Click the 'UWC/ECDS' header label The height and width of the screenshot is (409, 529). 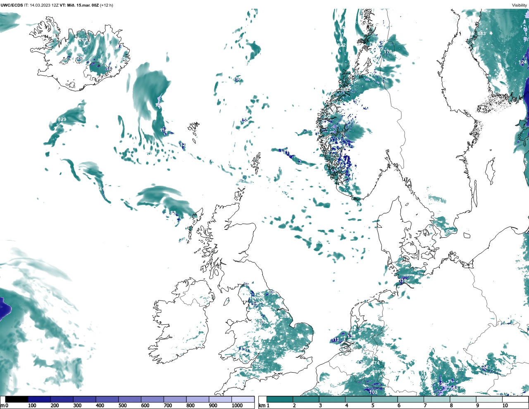pyautogui.click(x=12, y=5)
